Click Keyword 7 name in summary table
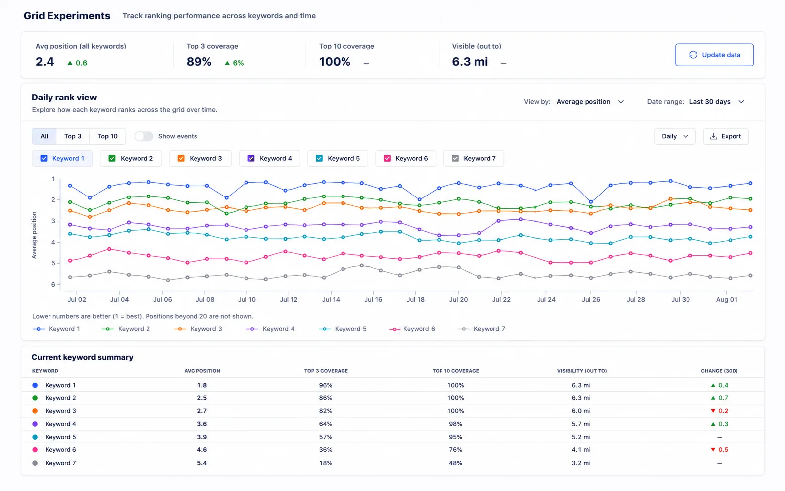This screenshot has width=785, height=491. (60, 463)
